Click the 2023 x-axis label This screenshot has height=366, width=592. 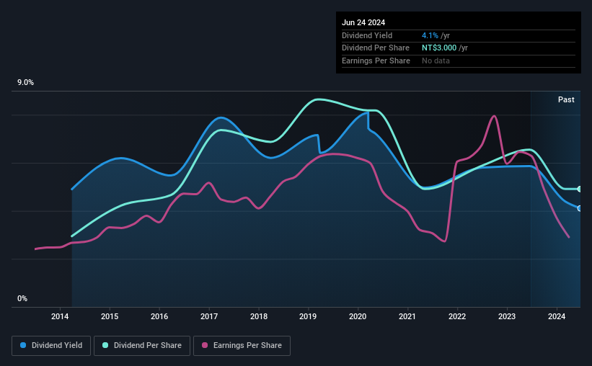507,316
